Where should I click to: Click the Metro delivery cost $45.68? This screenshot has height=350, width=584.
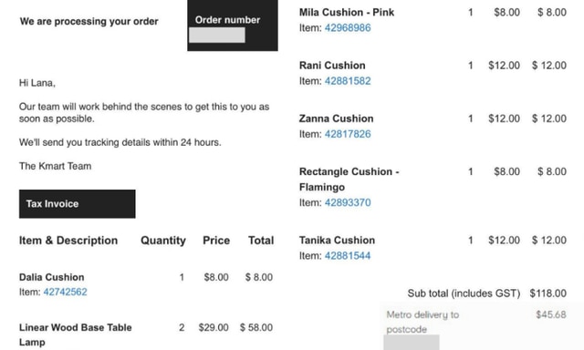(551, 314)
